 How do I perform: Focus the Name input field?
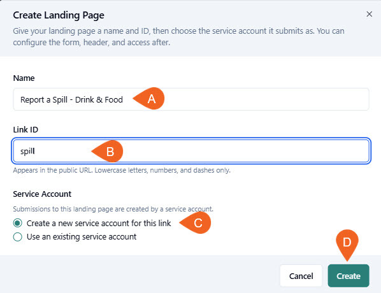[x=191, y=99]
